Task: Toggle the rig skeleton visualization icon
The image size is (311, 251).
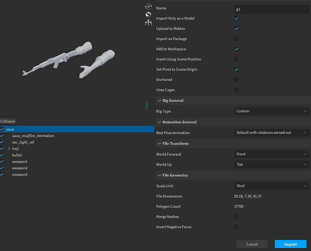Action: (148, 23)
